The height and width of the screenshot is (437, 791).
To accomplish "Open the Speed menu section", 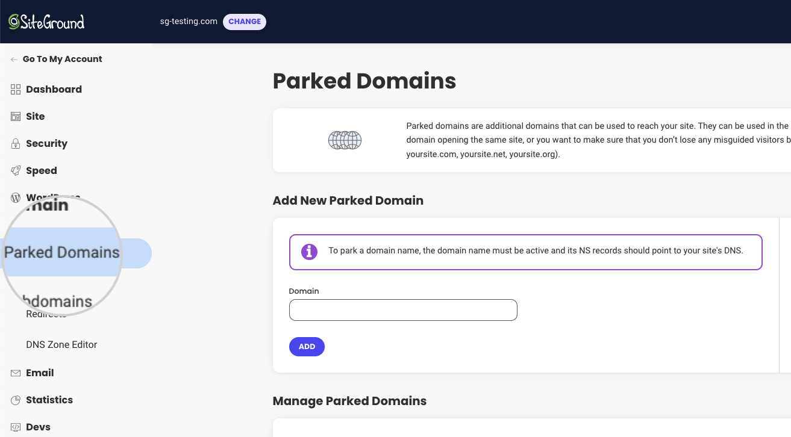I will pos(41,170).
